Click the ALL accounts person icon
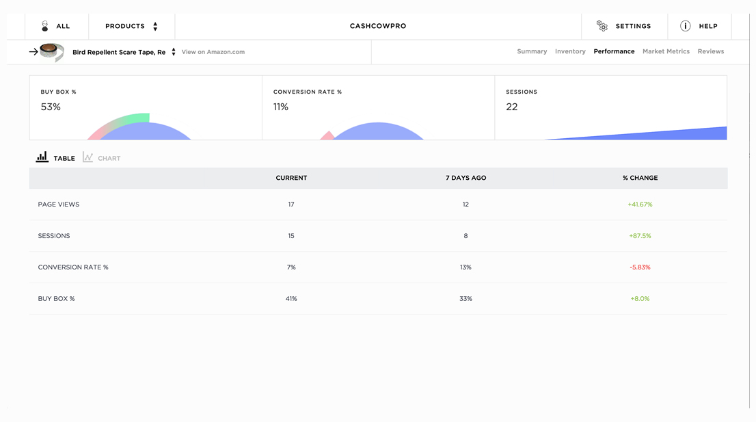 [45, 26]
